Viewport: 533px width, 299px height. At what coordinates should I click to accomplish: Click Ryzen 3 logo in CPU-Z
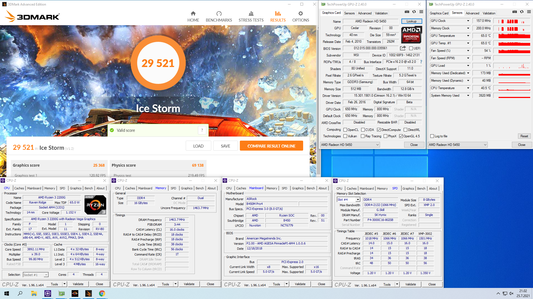click(95, 205)
